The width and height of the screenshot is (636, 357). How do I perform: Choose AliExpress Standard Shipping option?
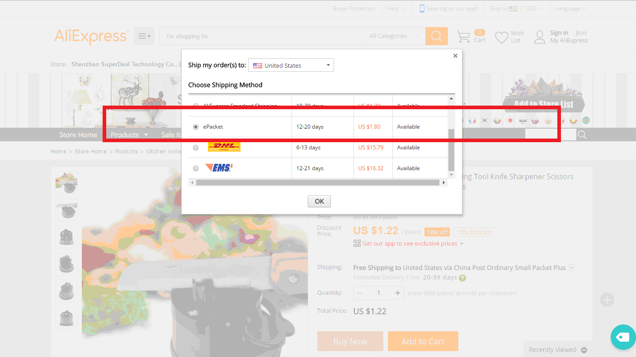point(195,106)
